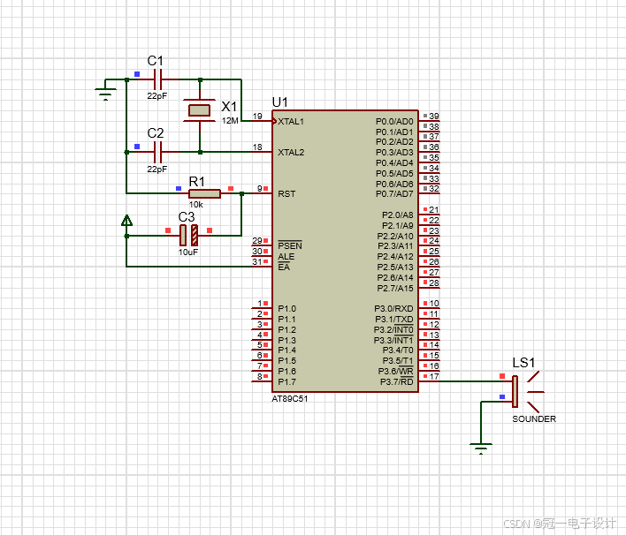The width and height of the screenshot is (626, 535).
Task: Click the P0.0/AD0 pin label
Action: [x=394, y=122]
